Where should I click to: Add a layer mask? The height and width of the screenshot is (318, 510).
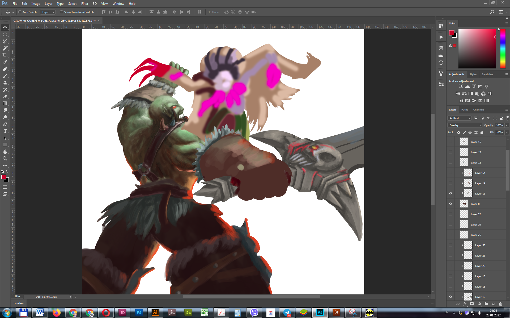[x=472, y=304]
